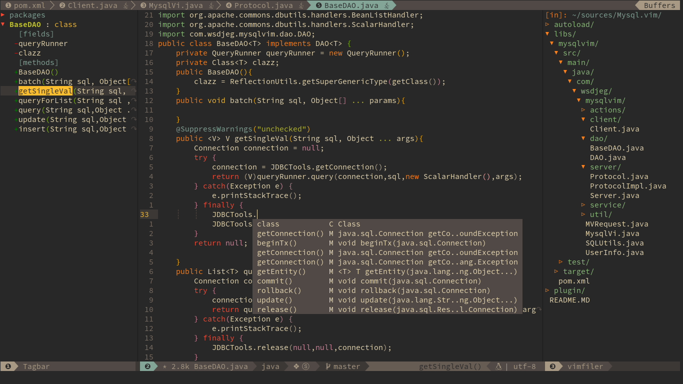
Task: Click the Java icon on Client.java tab
Action: 126,5
